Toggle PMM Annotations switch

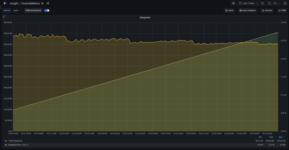point(47,10)
